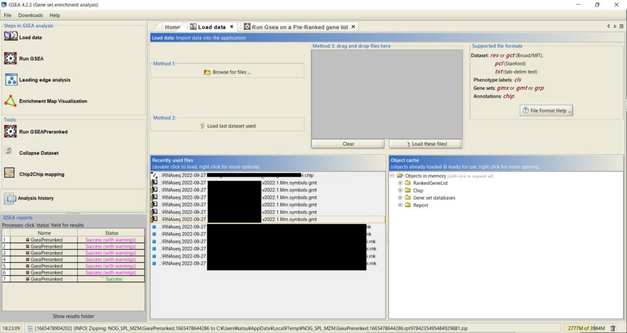This screenshot has width=627, height=333.
Task: Open Enrichment Map Visualization triangle icon
Action: (x=10, y=101)
